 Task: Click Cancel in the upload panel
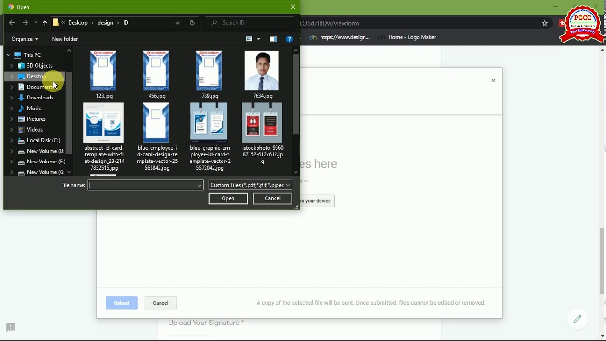coord(160,303)
